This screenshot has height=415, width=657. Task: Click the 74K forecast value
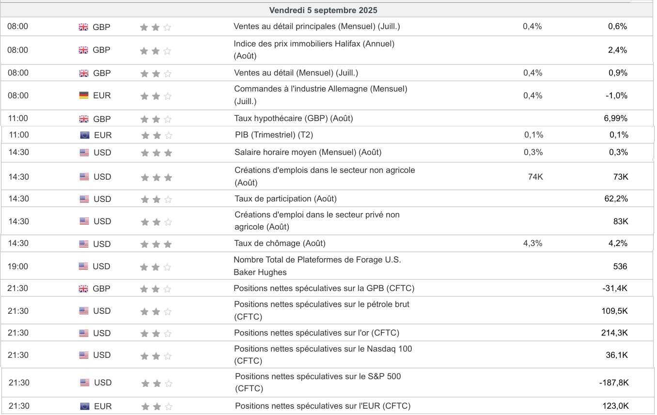click(x=535, y=177)
